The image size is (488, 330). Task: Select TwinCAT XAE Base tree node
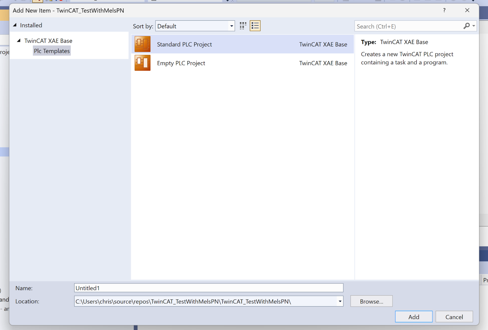pos(48,41)
